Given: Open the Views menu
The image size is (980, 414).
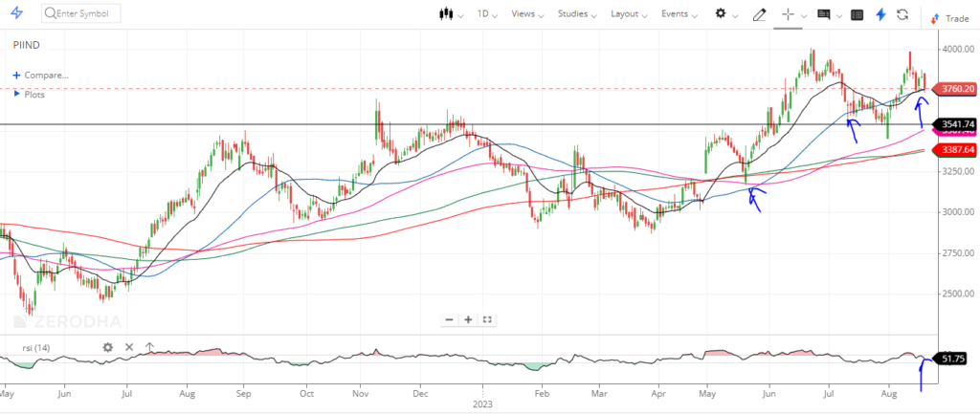Looking at the screenshot, I should click(527, 13).
